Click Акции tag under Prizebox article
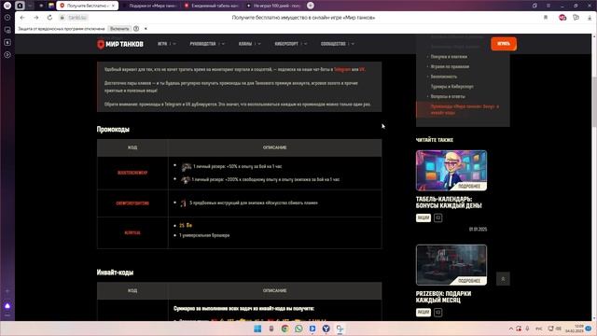Viewport: 597px width, 336px height. click(x=423, y=313)
